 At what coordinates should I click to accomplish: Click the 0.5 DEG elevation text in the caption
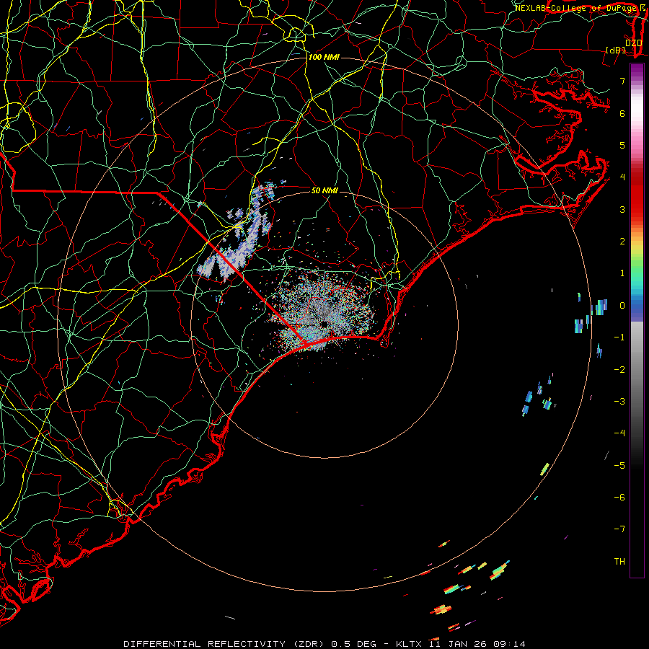(354, 644)
